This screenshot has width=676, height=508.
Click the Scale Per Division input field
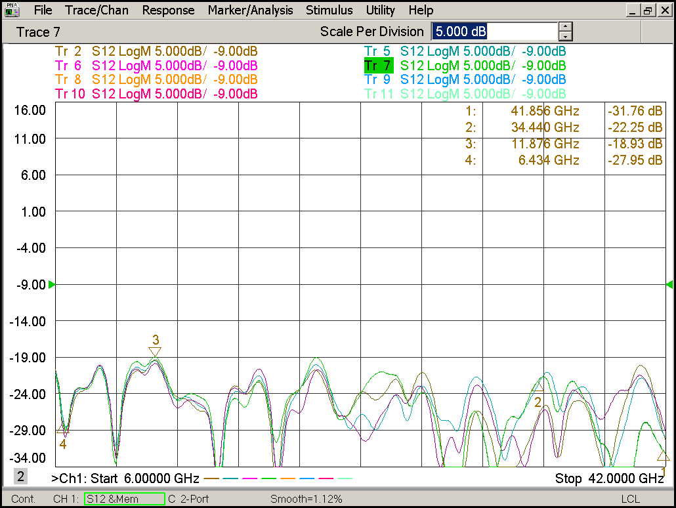(494, 32)
